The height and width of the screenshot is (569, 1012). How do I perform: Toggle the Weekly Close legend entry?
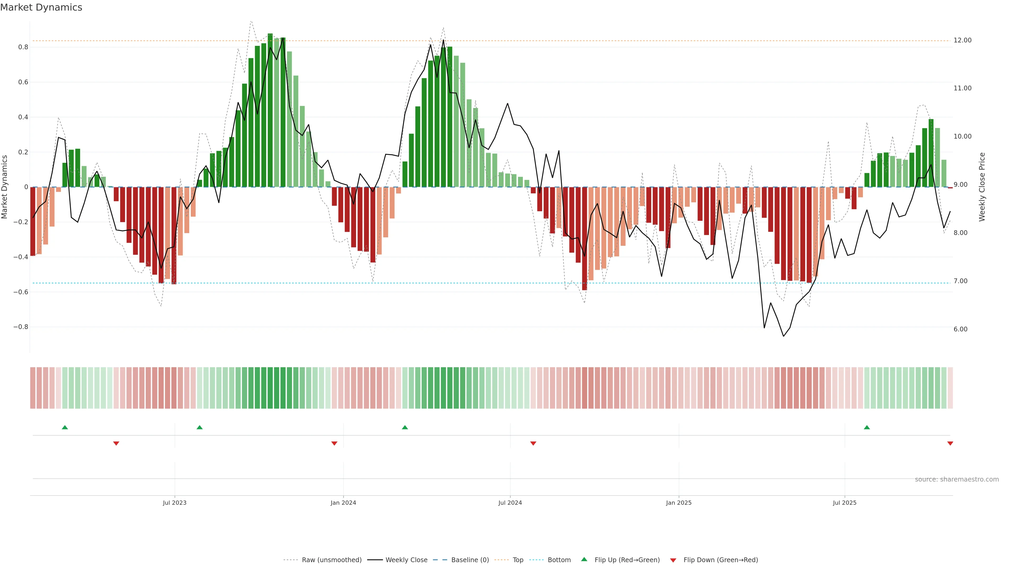tap(406, 560)
